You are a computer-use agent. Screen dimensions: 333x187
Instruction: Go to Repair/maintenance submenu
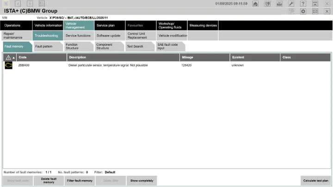17,36
